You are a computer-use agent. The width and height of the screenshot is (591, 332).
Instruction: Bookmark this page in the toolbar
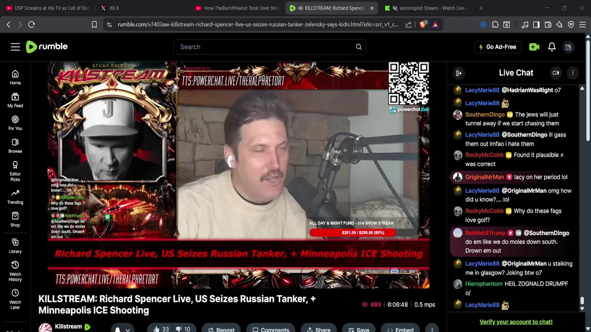pyautogui.click(x=94, y=24)
